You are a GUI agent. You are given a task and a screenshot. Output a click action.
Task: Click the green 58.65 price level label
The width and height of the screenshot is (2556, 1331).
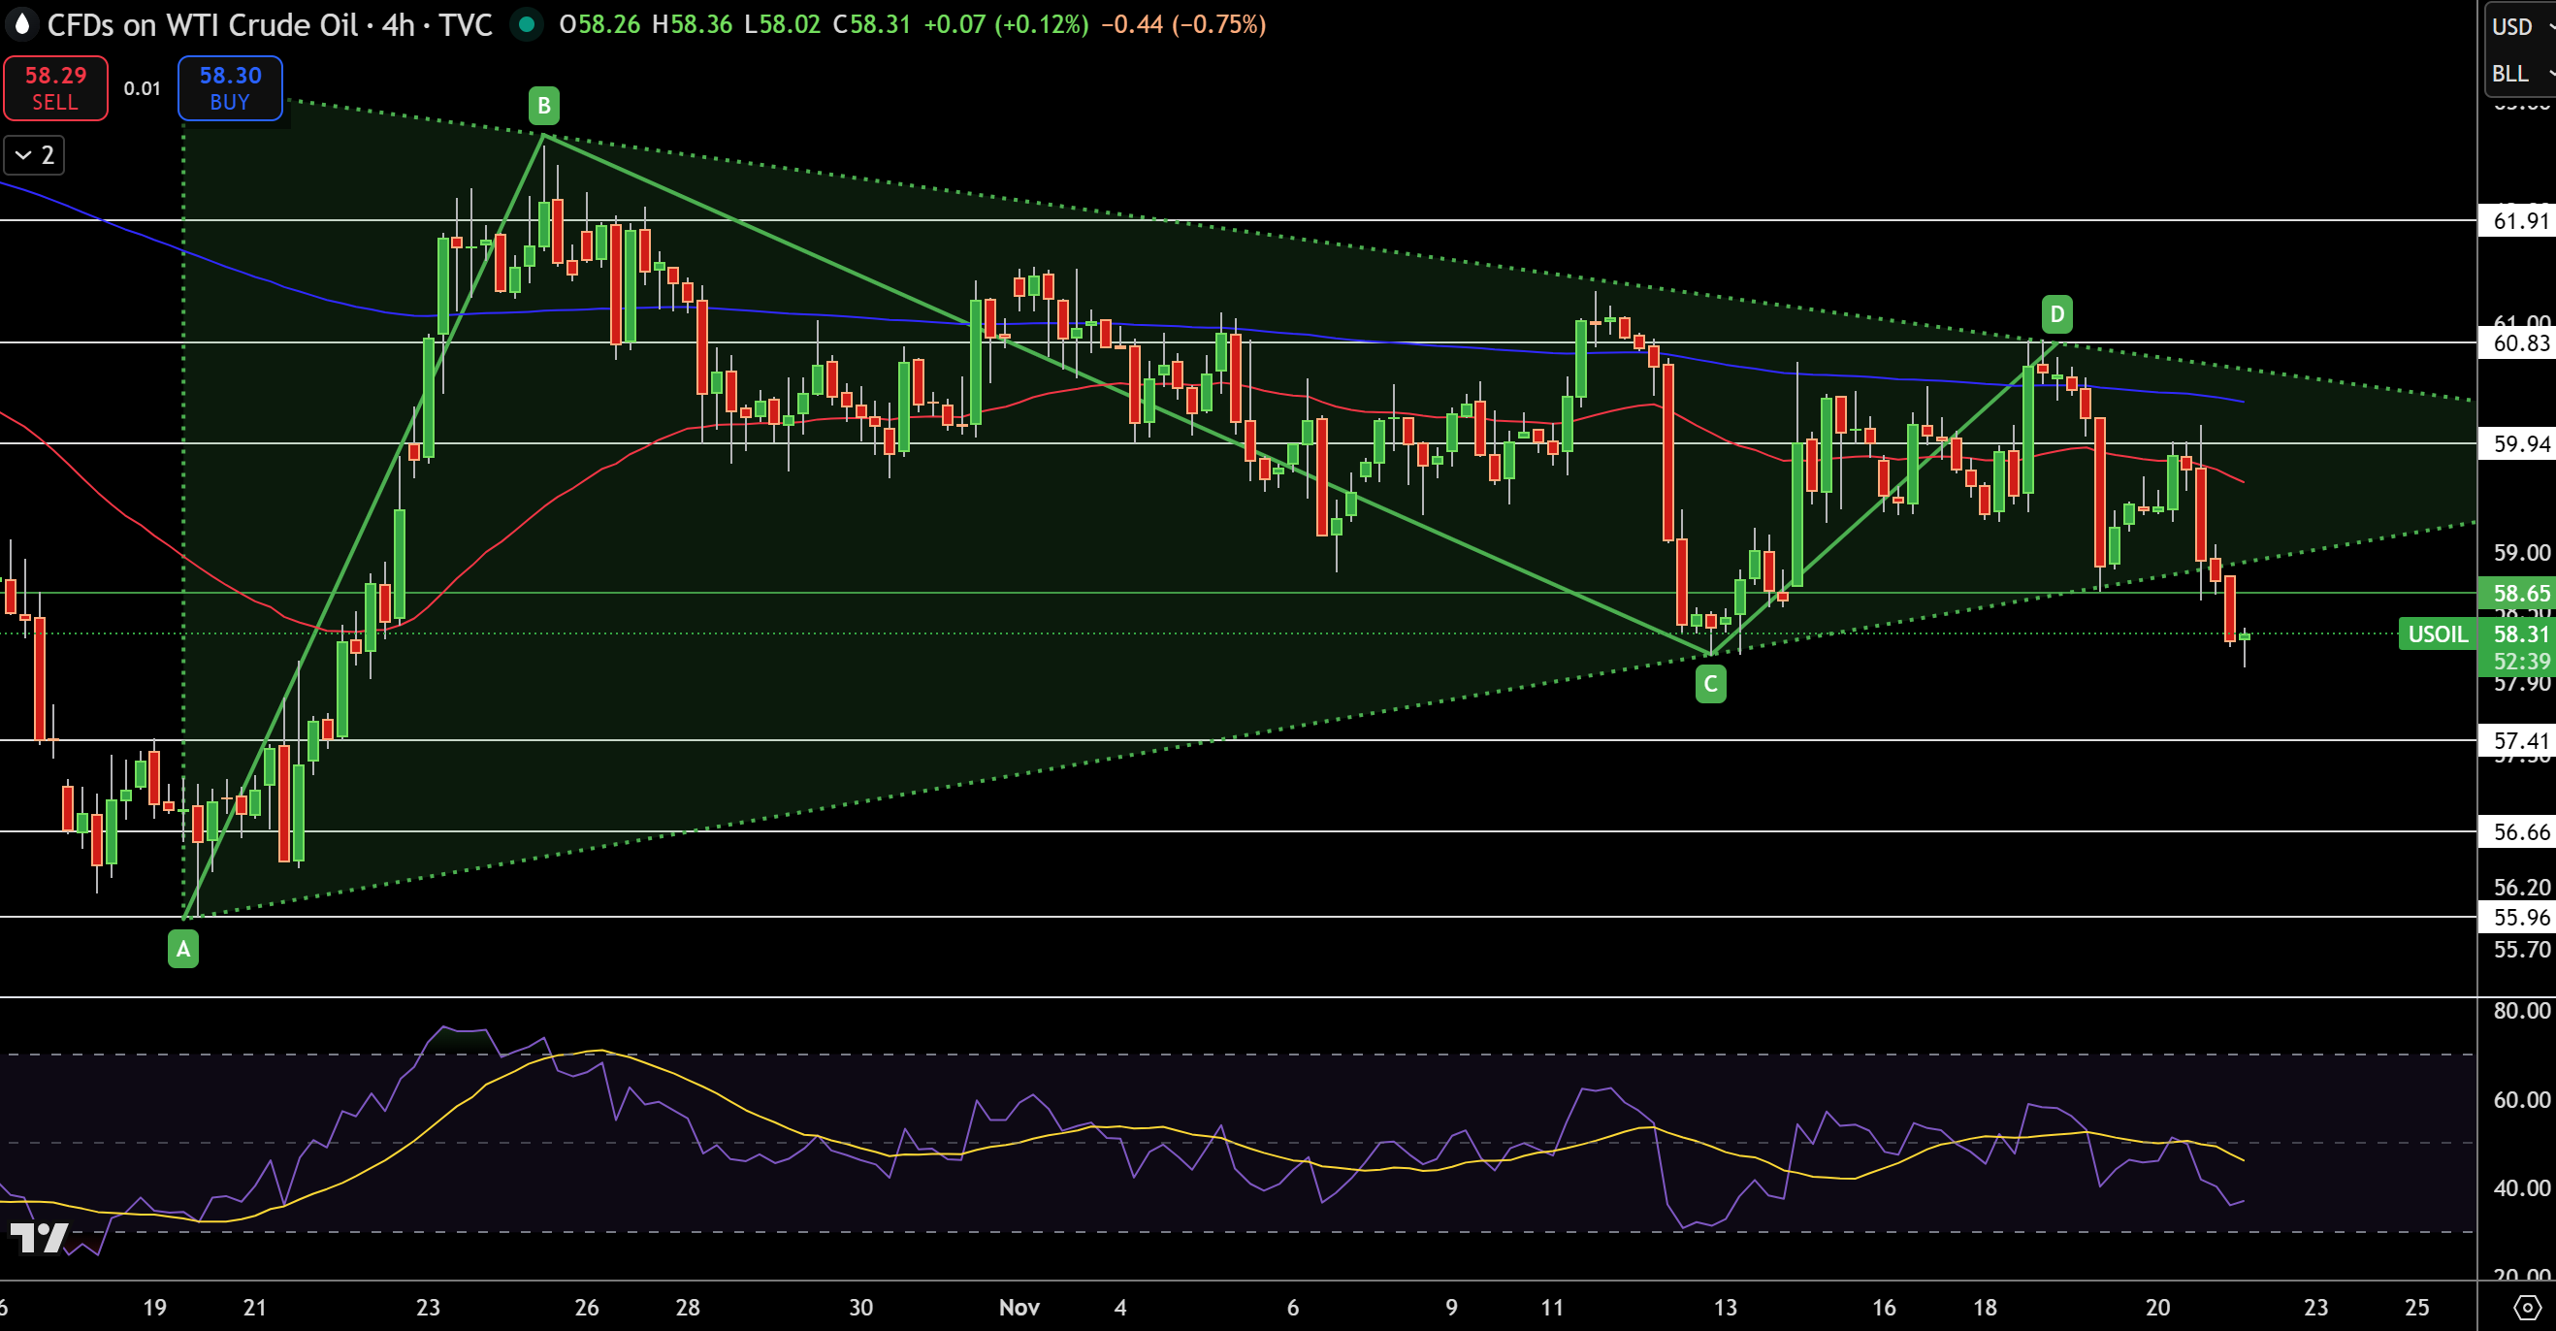coord(2518,593)
